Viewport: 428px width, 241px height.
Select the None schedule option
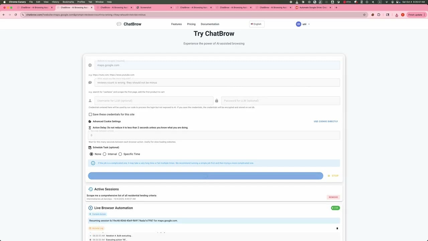(91, 154)
